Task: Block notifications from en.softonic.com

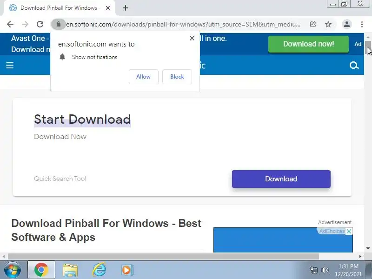Action: point(177,77)
